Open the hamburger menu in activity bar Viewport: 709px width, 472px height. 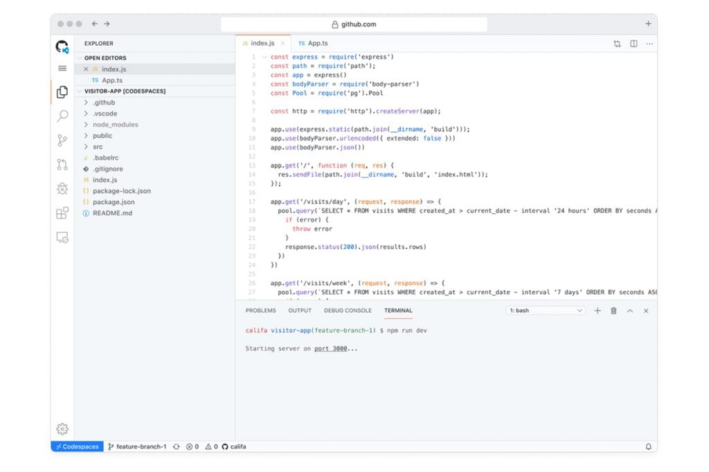tap(62, 69)
